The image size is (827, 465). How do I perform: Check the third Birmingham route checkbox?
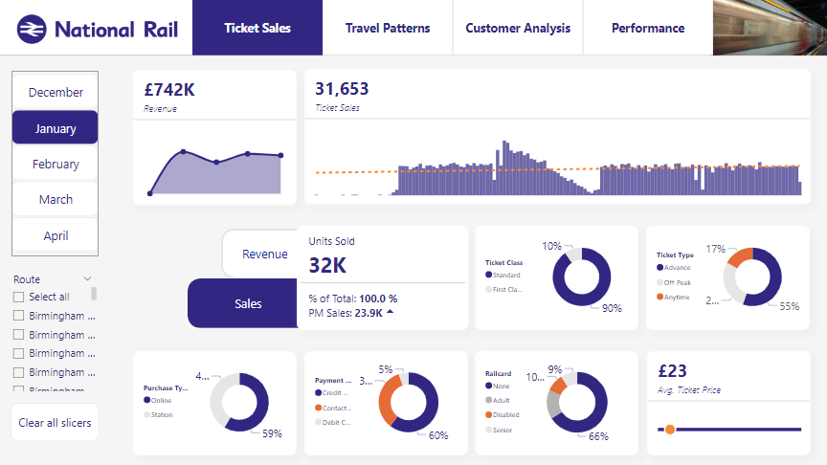[x=18, y=353]
